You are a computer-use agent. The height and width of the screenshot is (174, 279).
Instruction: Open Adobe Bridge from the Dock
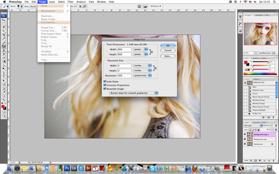88,168
